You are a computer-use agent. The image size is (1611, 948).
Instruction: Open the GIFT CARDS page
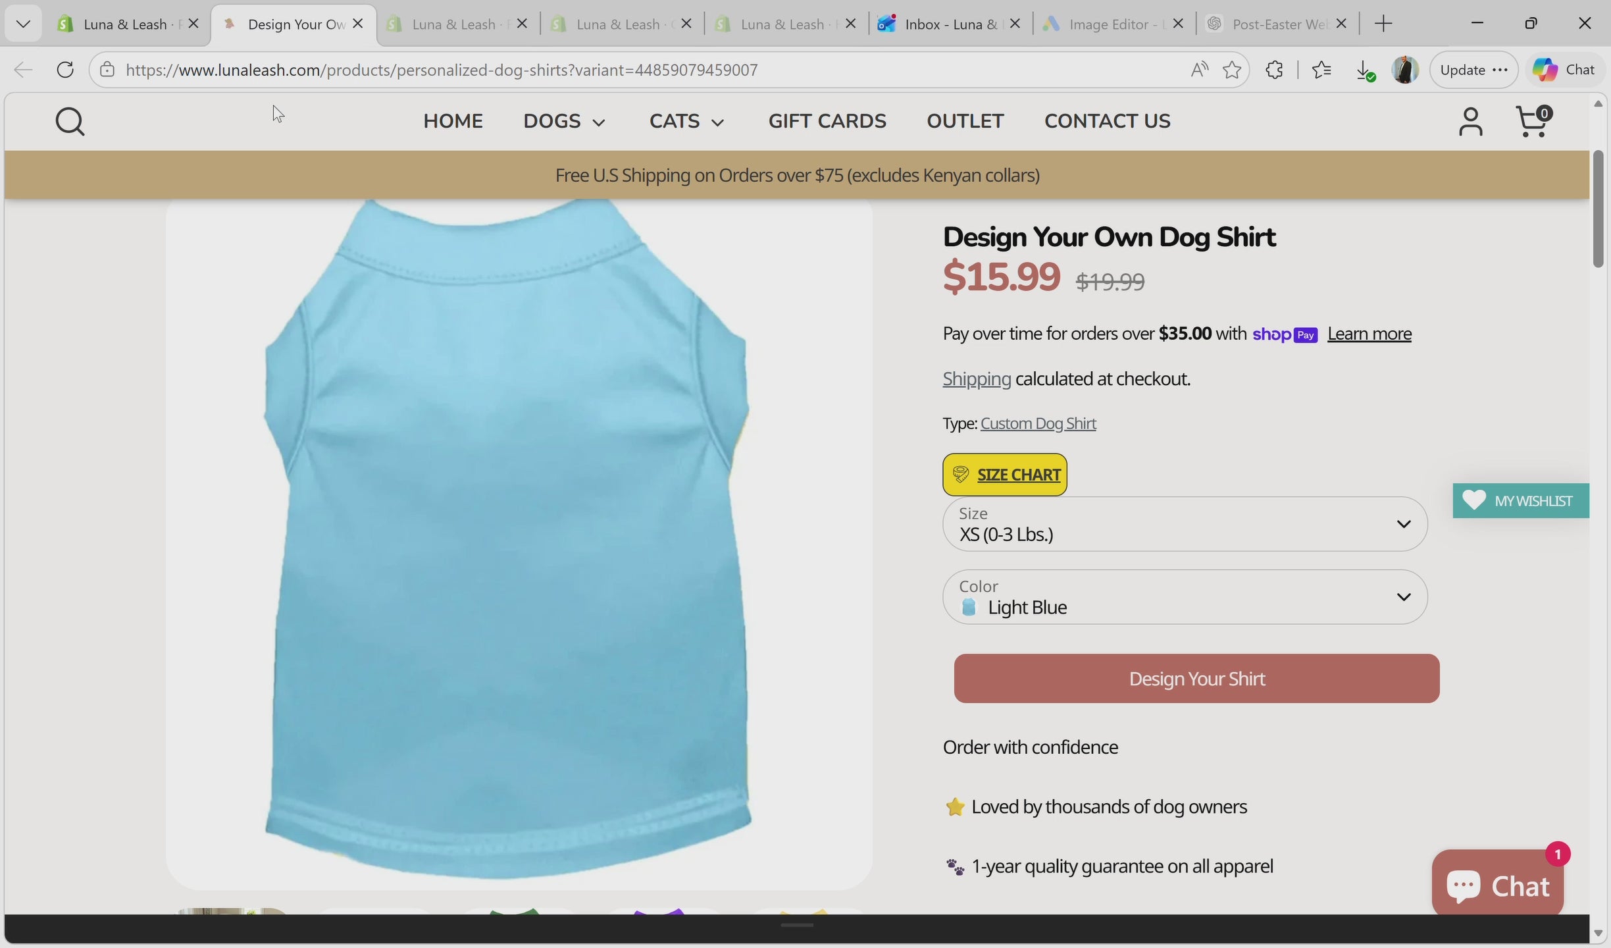[x=827, y=121]
